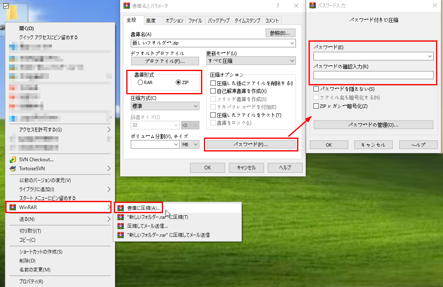This screenshot has height=287, width=443.
Task: Click OK in the パスワード入力 dialog
Action: coord(329,145)
